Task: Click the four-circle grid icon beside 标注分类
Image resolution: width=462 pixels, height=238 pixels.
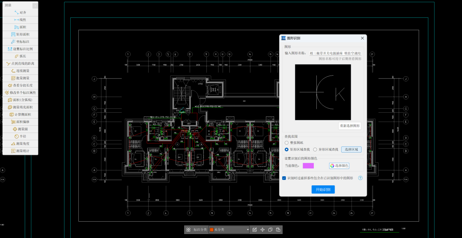Action: 188,230
